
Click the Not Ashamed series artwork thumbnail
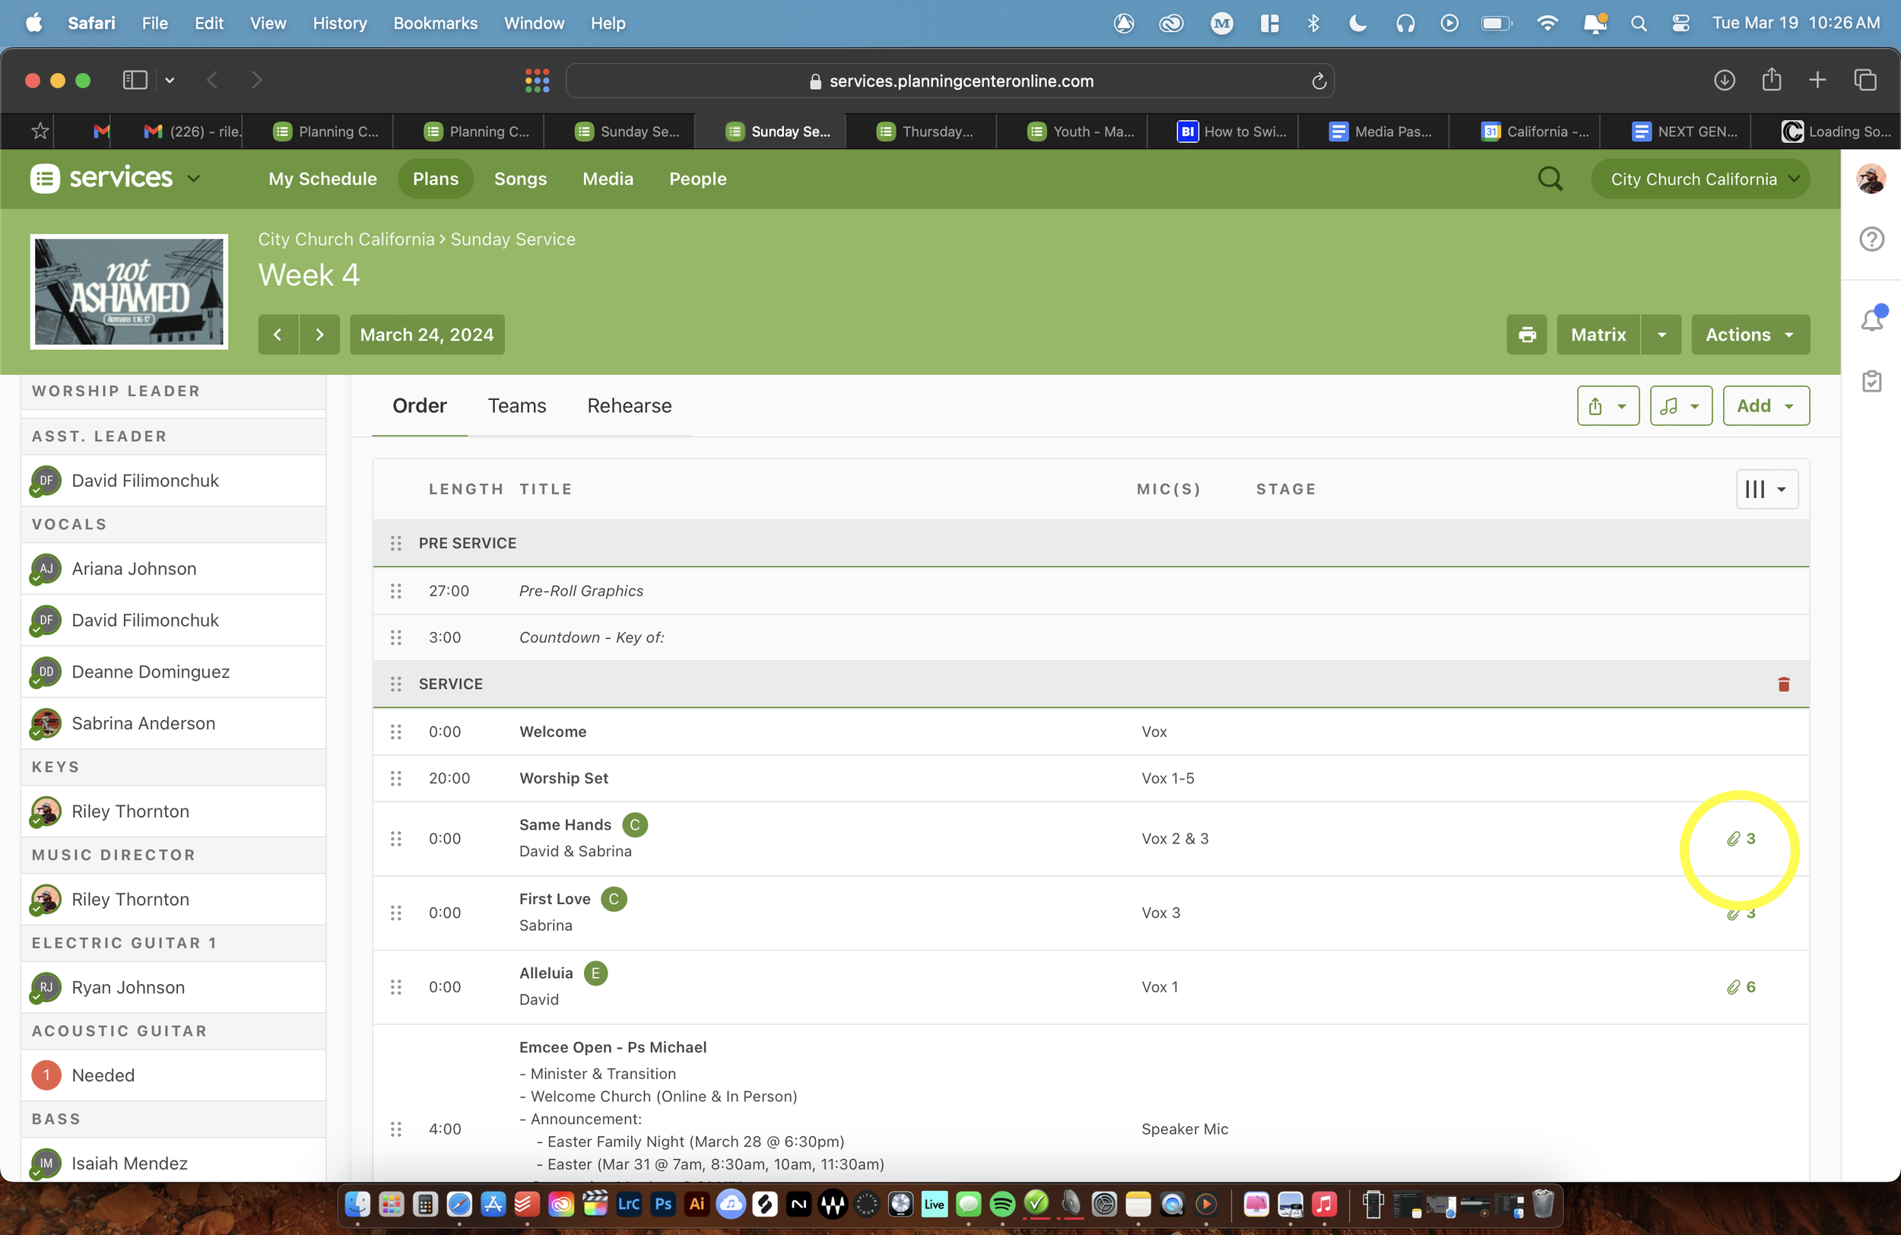click(129, 291)
